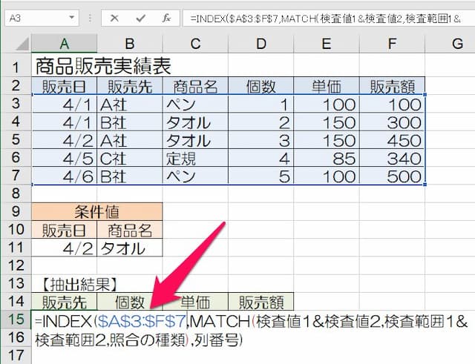Viewport: 475px width, 364px height.
Task: Click the Cancel (X) icon in formula bar
Action: pos(114,17)
